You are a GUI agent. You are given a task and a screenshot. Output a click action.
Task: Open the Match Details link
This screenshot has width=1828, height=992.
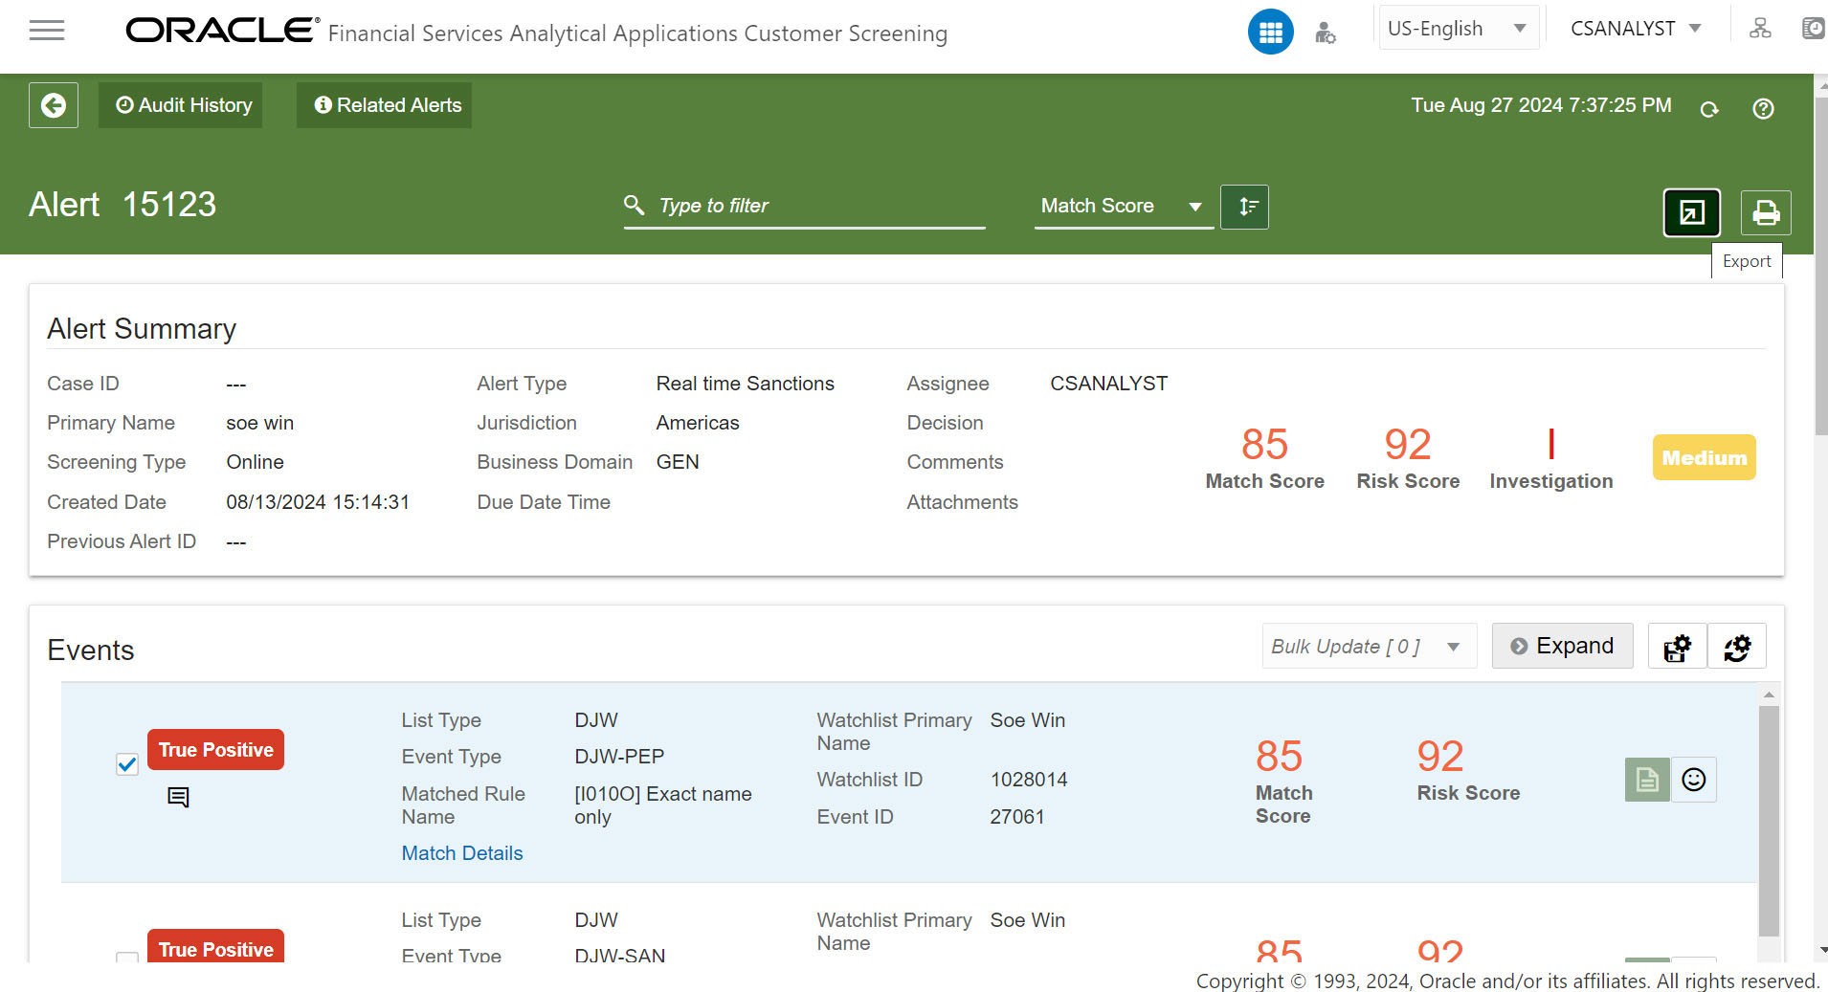pos(462,853)
